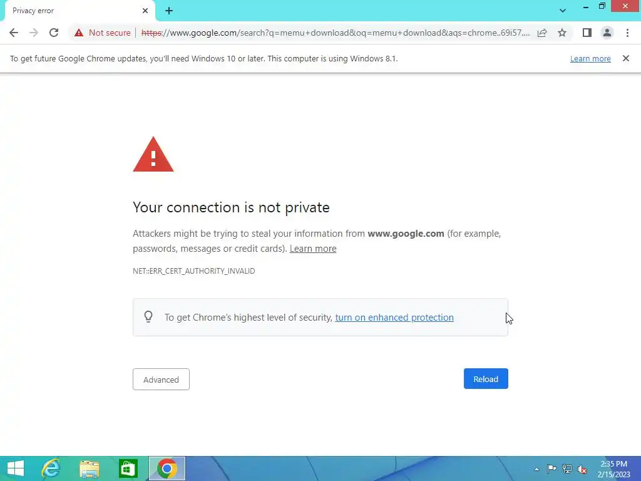The height and width of the screenshot is (481, 641).
Task: Minimize the Chrome window
Action: tap(586, 6)
